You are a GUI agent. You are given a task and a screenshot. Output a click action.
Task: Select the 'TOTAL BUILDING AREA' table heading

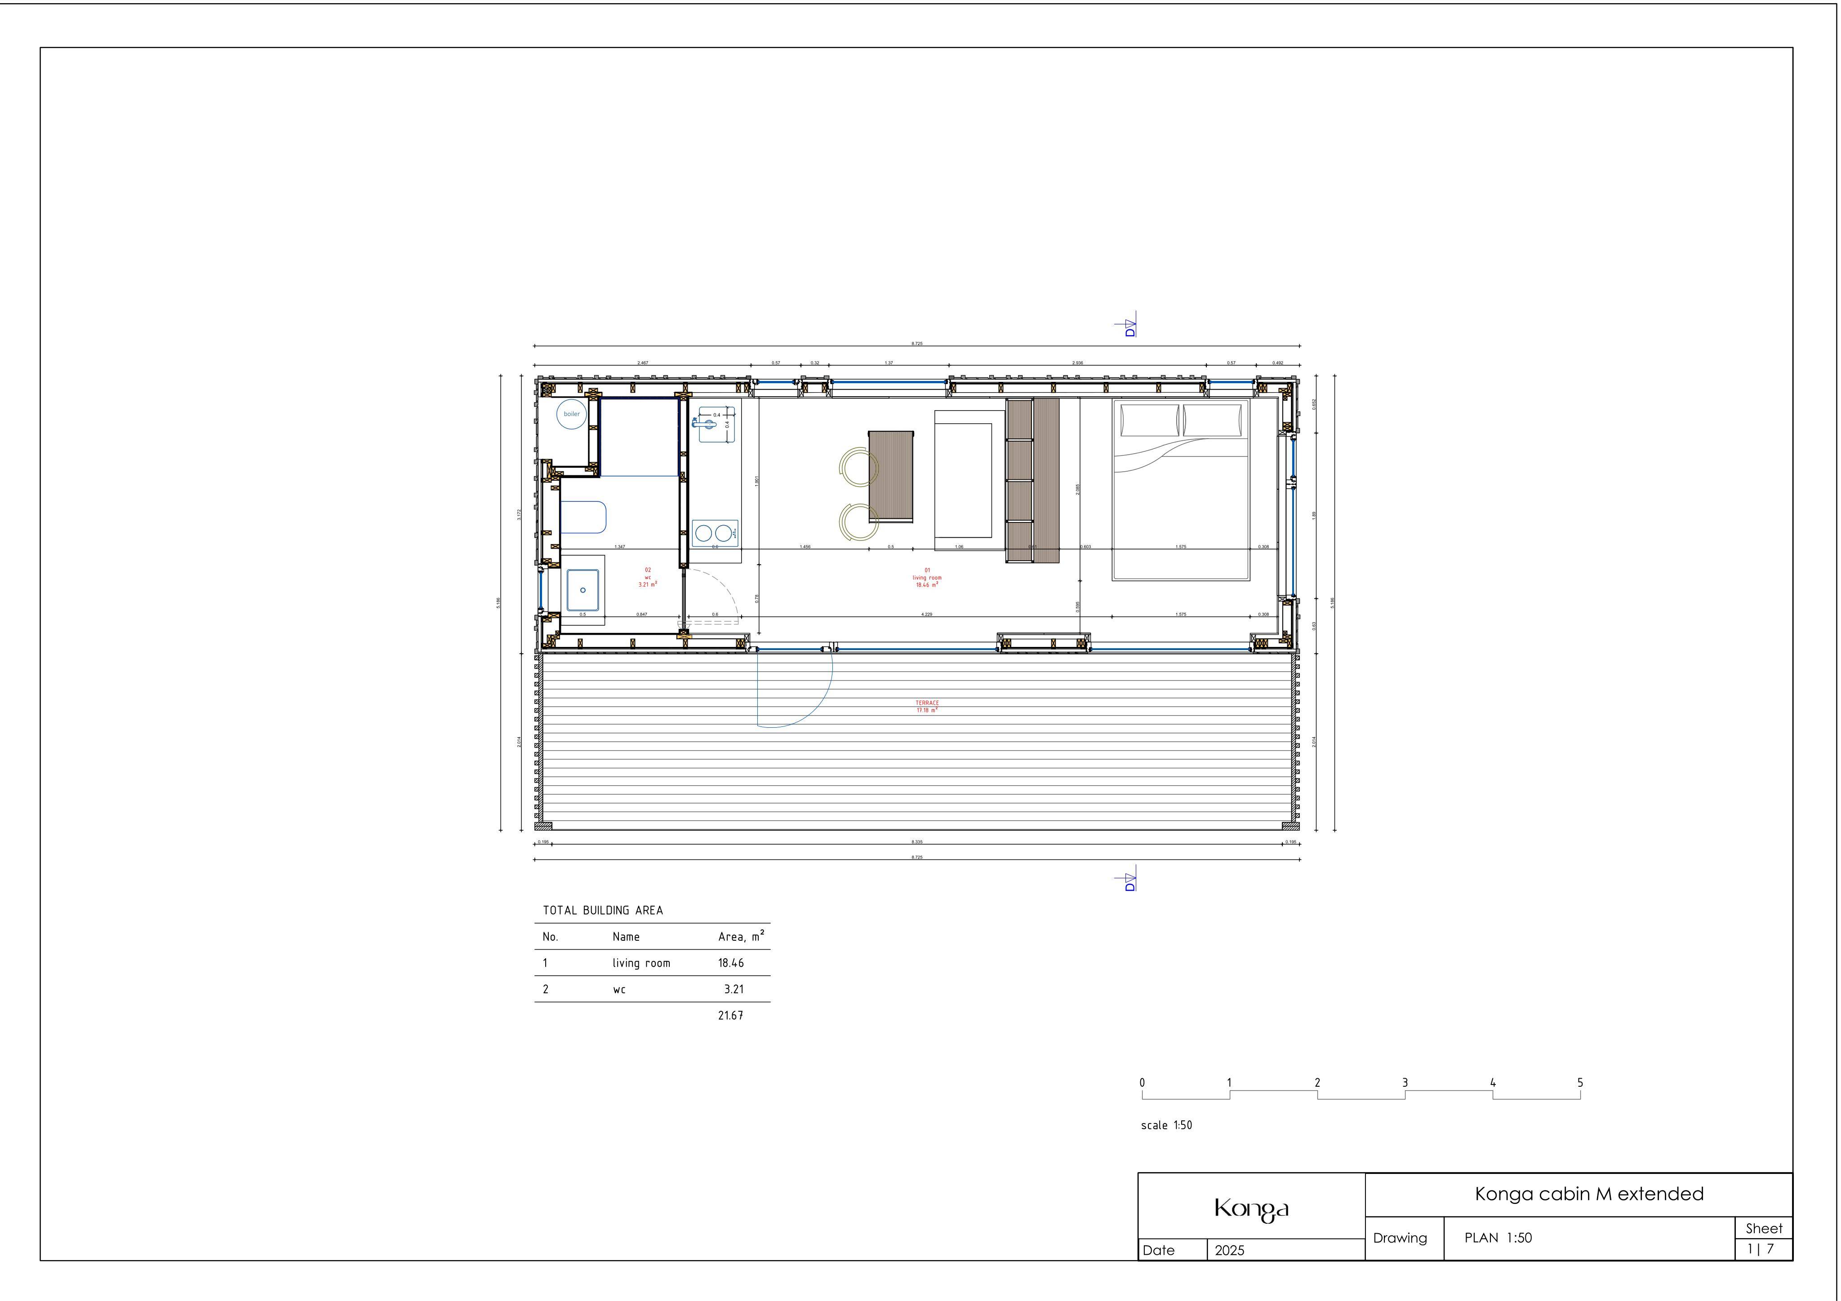(603, 910)
